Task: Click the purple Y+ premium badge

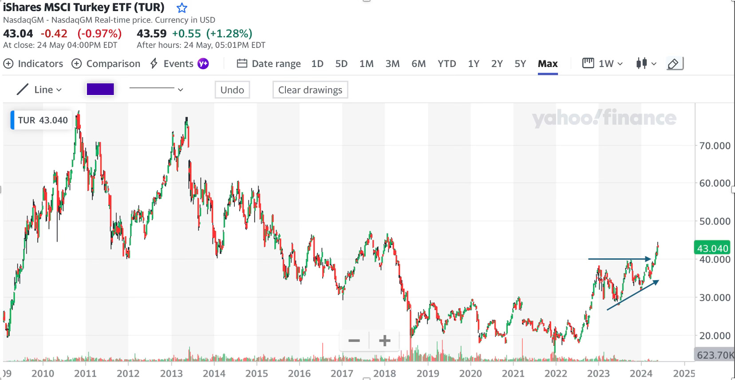Action: [203, 63]
